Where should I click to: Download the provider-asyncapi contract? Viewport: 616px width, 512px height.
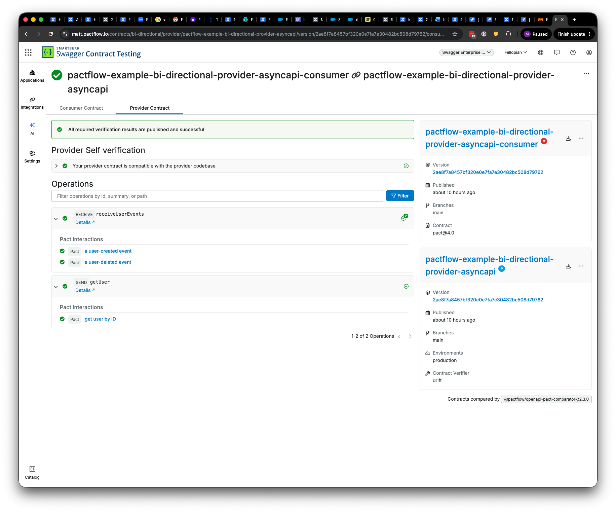[568, 266]
